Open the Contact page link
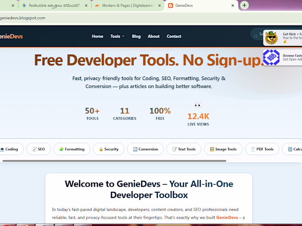This screenshot has width=302, height=226. click(x=174, y=36)
